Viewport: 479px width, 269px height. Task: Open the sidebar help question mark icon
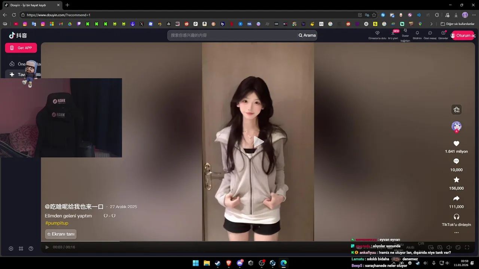coord(31,248)
